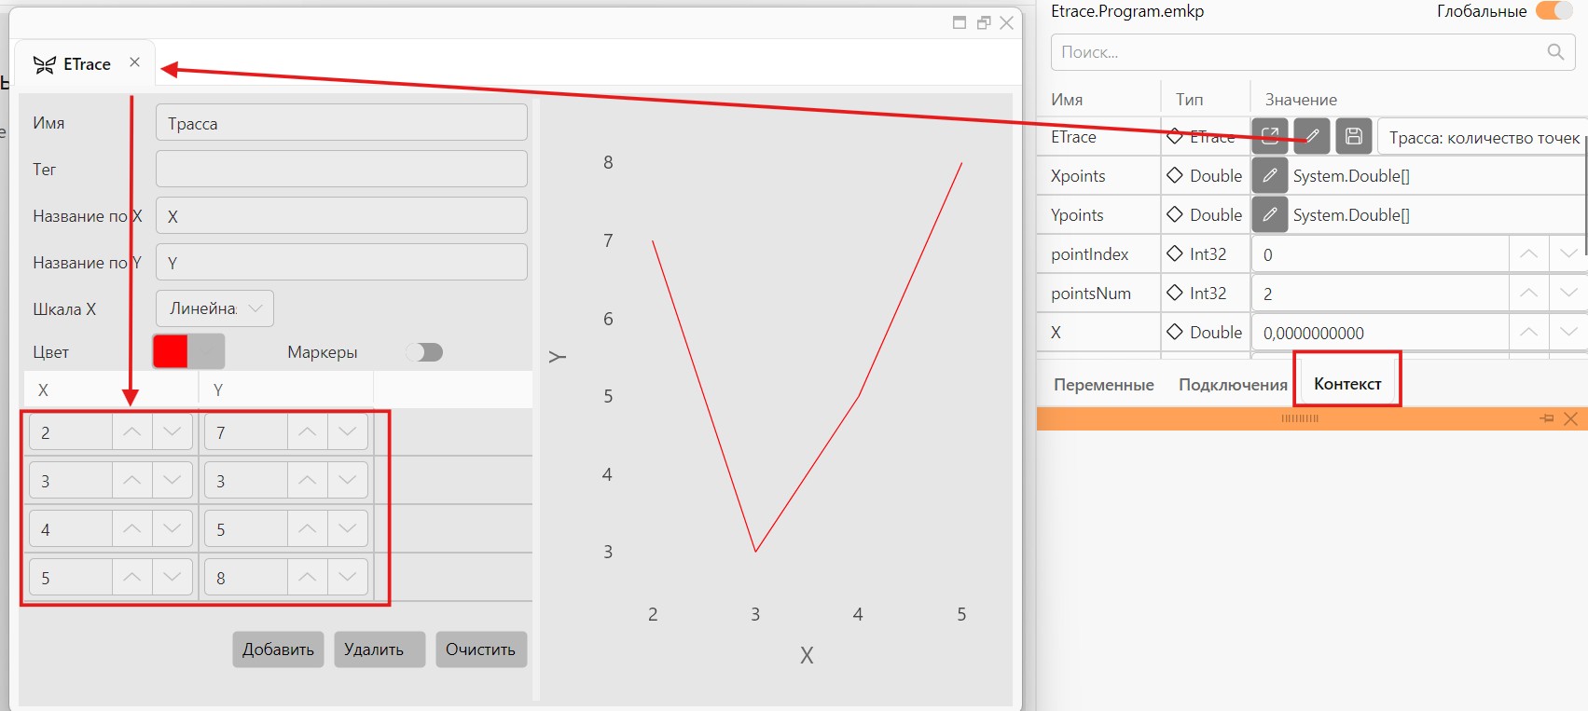Switch to the Переменные tab
Screen dimensions: 1588x711
(1103, 385)
